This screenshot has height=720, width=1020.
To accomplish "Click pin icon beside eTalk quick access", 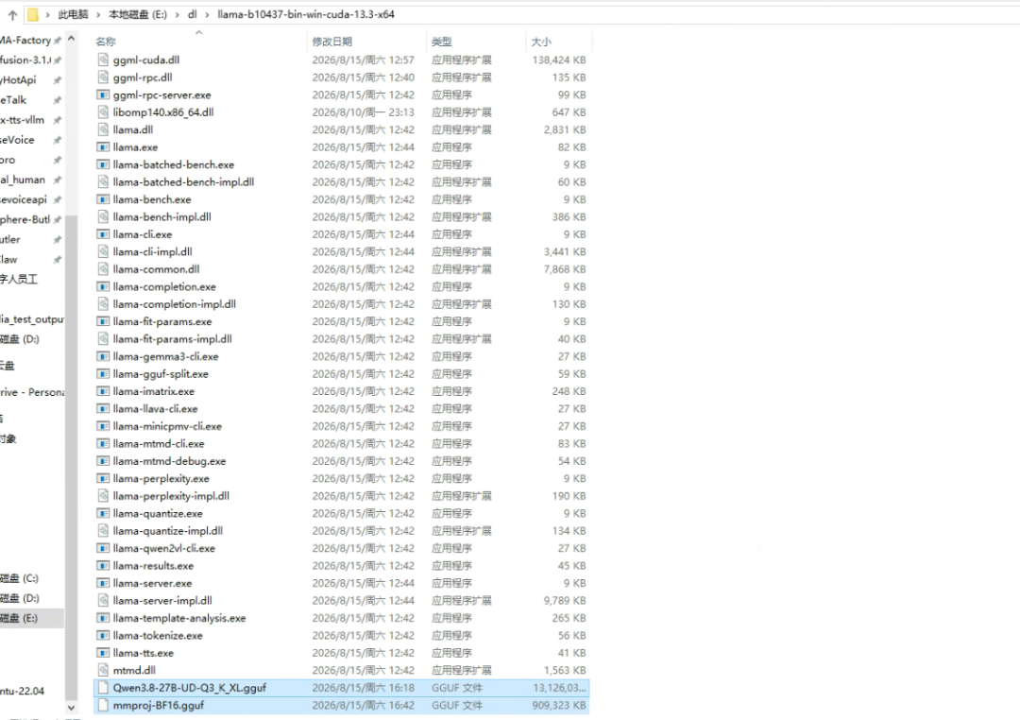I will pos(58,100).
